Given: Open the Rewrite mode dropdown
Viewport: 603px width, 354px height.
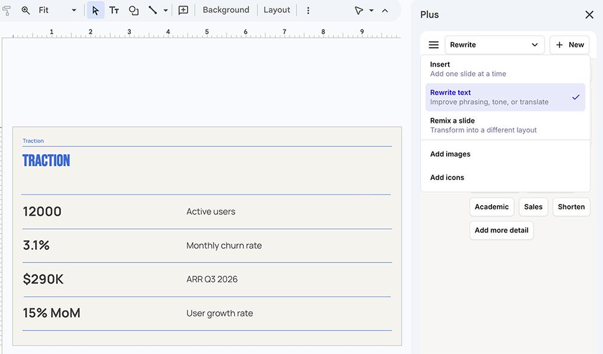Looking at the screenshot, I should 494,45.
